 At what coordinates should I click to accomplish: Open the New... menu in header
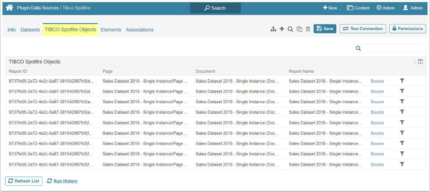coord(331,8)
